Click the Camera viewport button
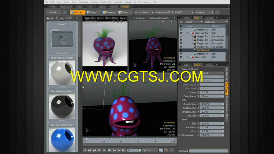 click(140, 18)
